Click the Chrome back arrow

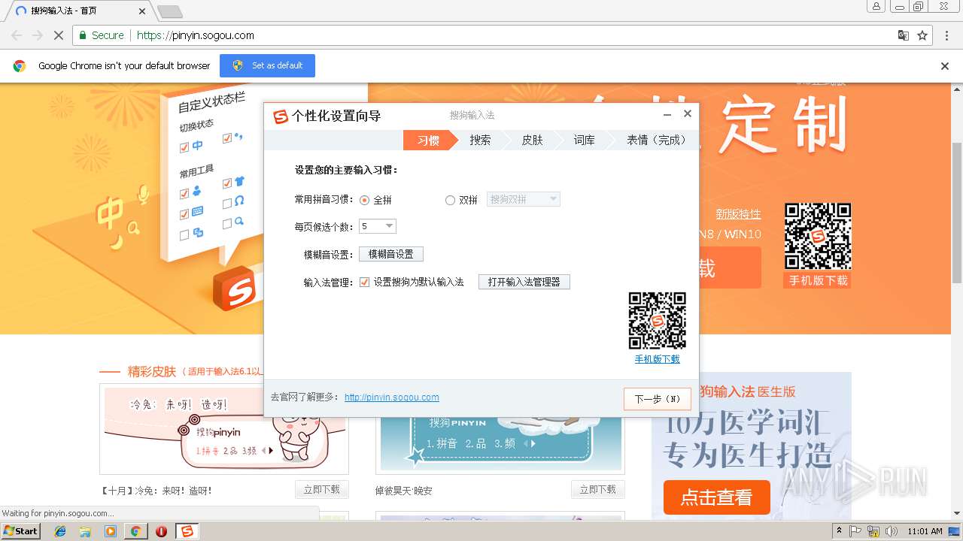click(17, 35)
